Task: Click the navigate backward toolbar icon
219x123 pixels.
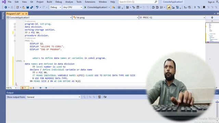Action: [x=6, y=7]
